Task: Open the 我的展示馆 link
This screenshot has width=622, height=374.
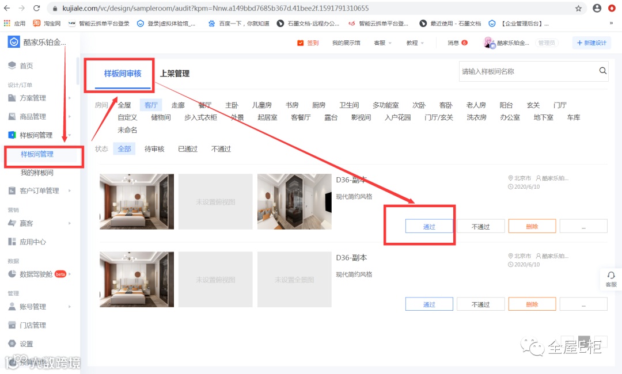Action: tap(346, 43)
